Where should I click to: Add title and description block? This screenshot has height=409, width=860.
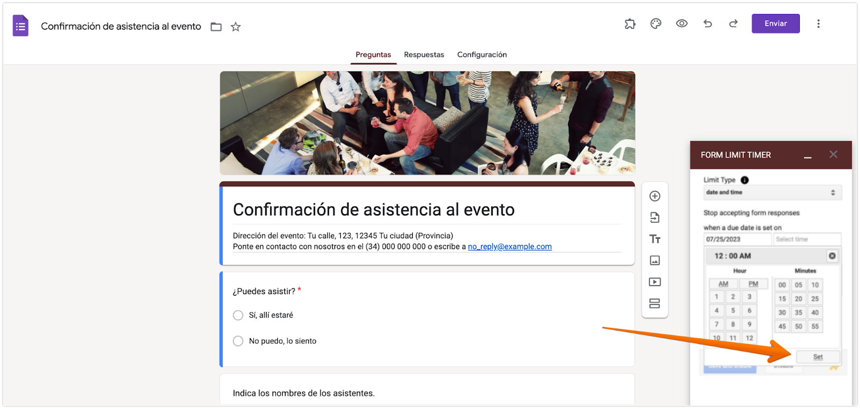click(655, 239)
